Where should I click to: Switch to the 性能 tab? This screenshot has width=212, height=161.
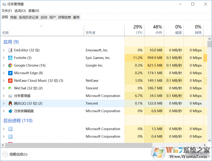coord(14,17)
